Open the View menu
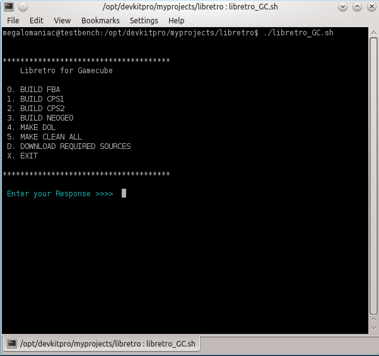The width and height of the screenshot is (379, 356). [x=62, y=21]
